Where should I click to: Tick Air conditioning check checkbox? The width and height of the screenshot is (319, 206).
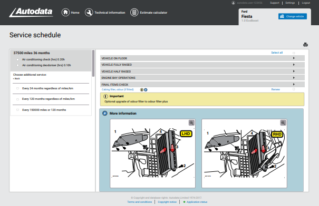tap(18, 59)
